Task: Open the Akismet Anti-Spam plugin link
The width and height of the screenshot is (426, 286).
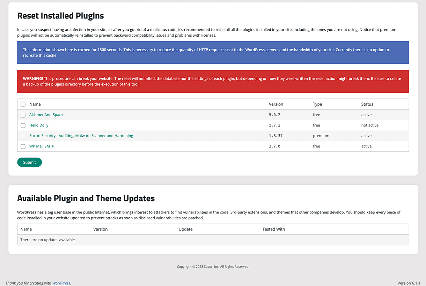Action: [46, 115]
